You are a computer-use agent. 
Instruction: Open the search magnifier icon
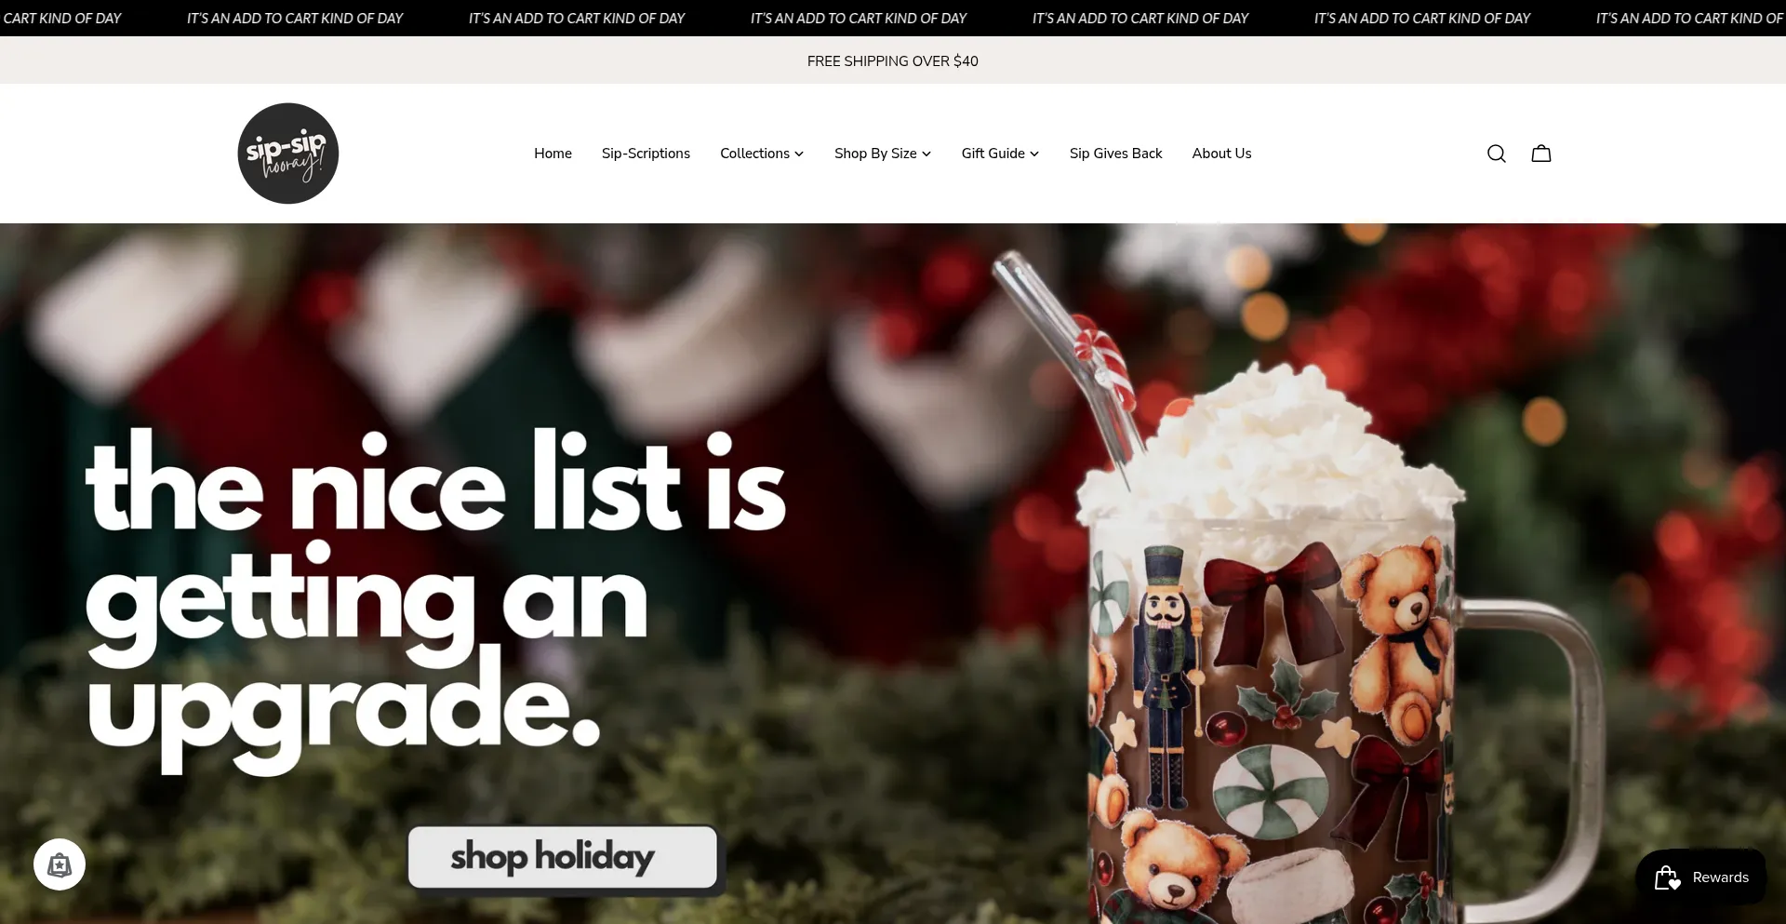coord(1496,154)
